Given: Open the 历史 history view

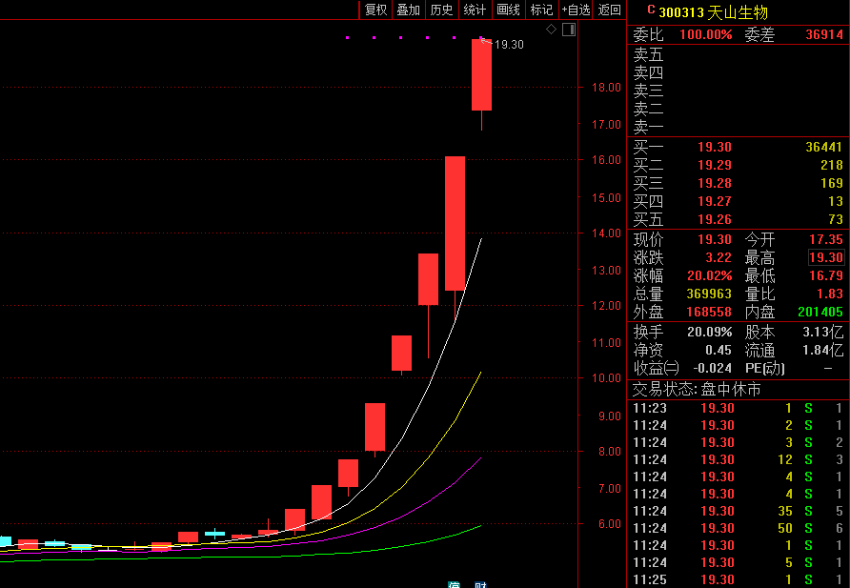Looking at the screenshot, I should pyautogui.click(x=441, y=10).
